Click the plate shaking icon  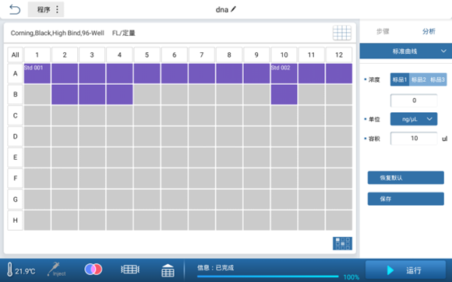130,270
